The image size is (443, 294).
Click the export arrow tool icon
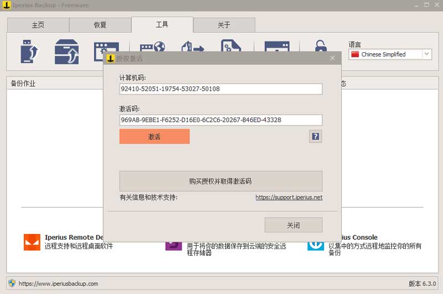point(193,47)
